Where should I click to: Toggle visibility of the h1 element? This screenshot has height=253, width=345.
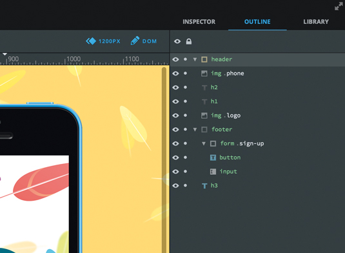175,101
